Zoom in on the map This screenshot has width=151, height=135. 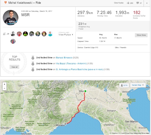point(4,84)
